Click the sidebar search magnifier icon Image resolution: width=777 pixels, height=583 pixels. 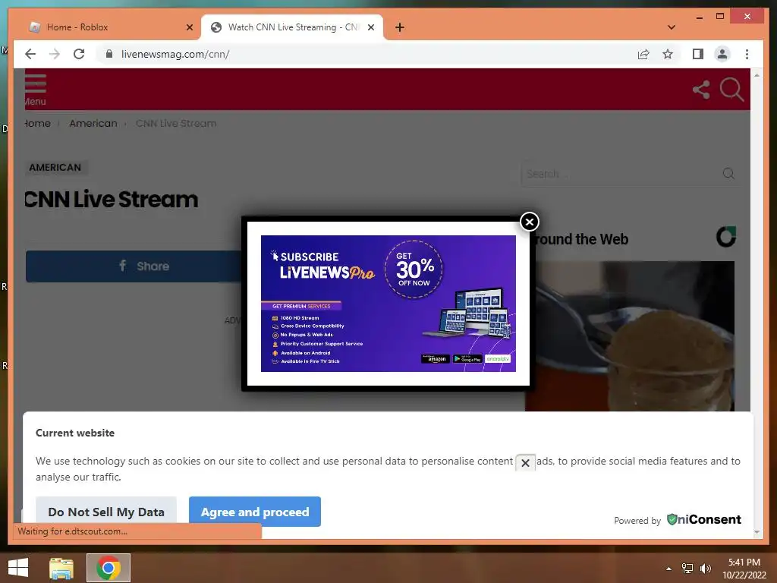pyautogui.click(x=728, y=174)
